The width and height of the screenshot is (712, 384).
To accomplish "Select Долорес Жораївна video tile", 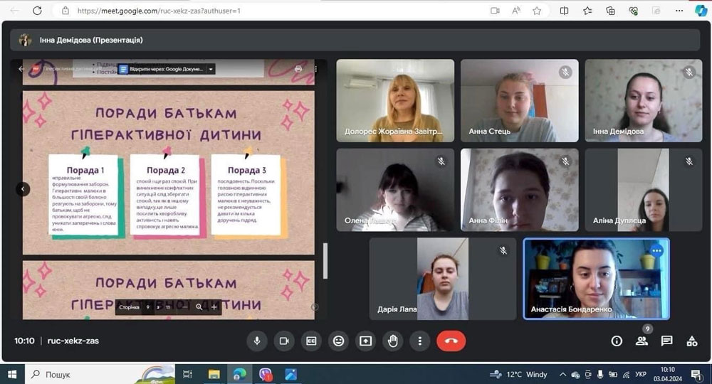I will 395,101.
